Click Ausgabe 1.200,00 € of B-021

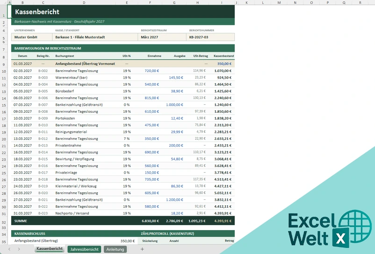pyautogui.click(x=174, y=200)
